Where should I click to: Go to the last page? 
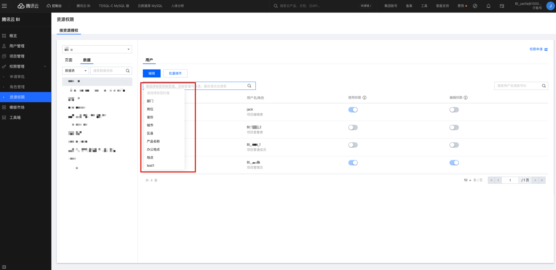pos(542,180)
